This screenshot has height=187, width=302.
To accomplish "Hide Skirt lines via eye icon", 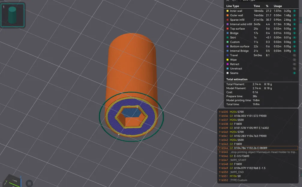I will 294,37.
